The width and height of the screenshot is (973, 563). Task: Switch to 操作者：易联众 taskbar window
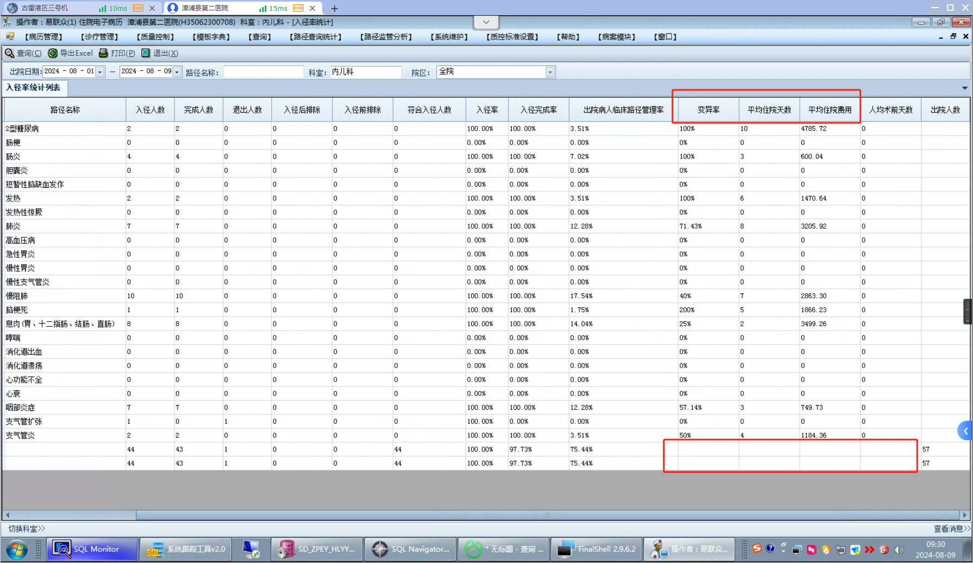(x=690, y=549)
